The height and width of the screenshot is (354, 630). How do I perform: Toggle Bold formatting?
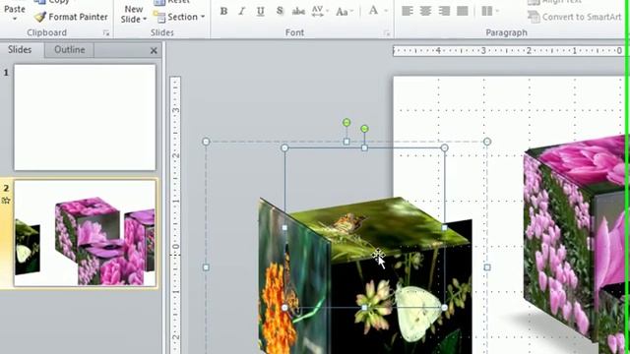(x=223, y=11)
